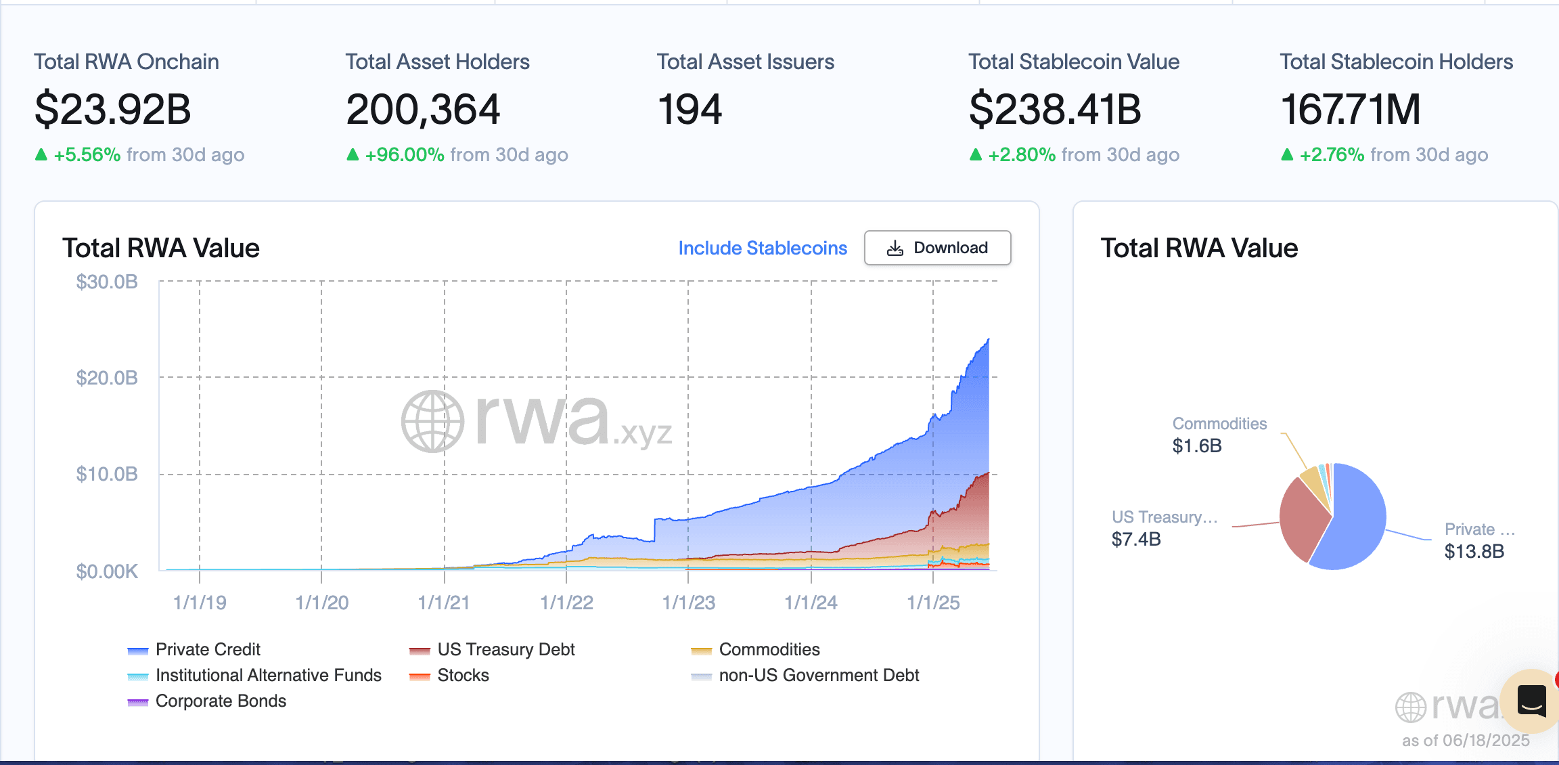Click the download arrow icon

click(x=895, y=248)
